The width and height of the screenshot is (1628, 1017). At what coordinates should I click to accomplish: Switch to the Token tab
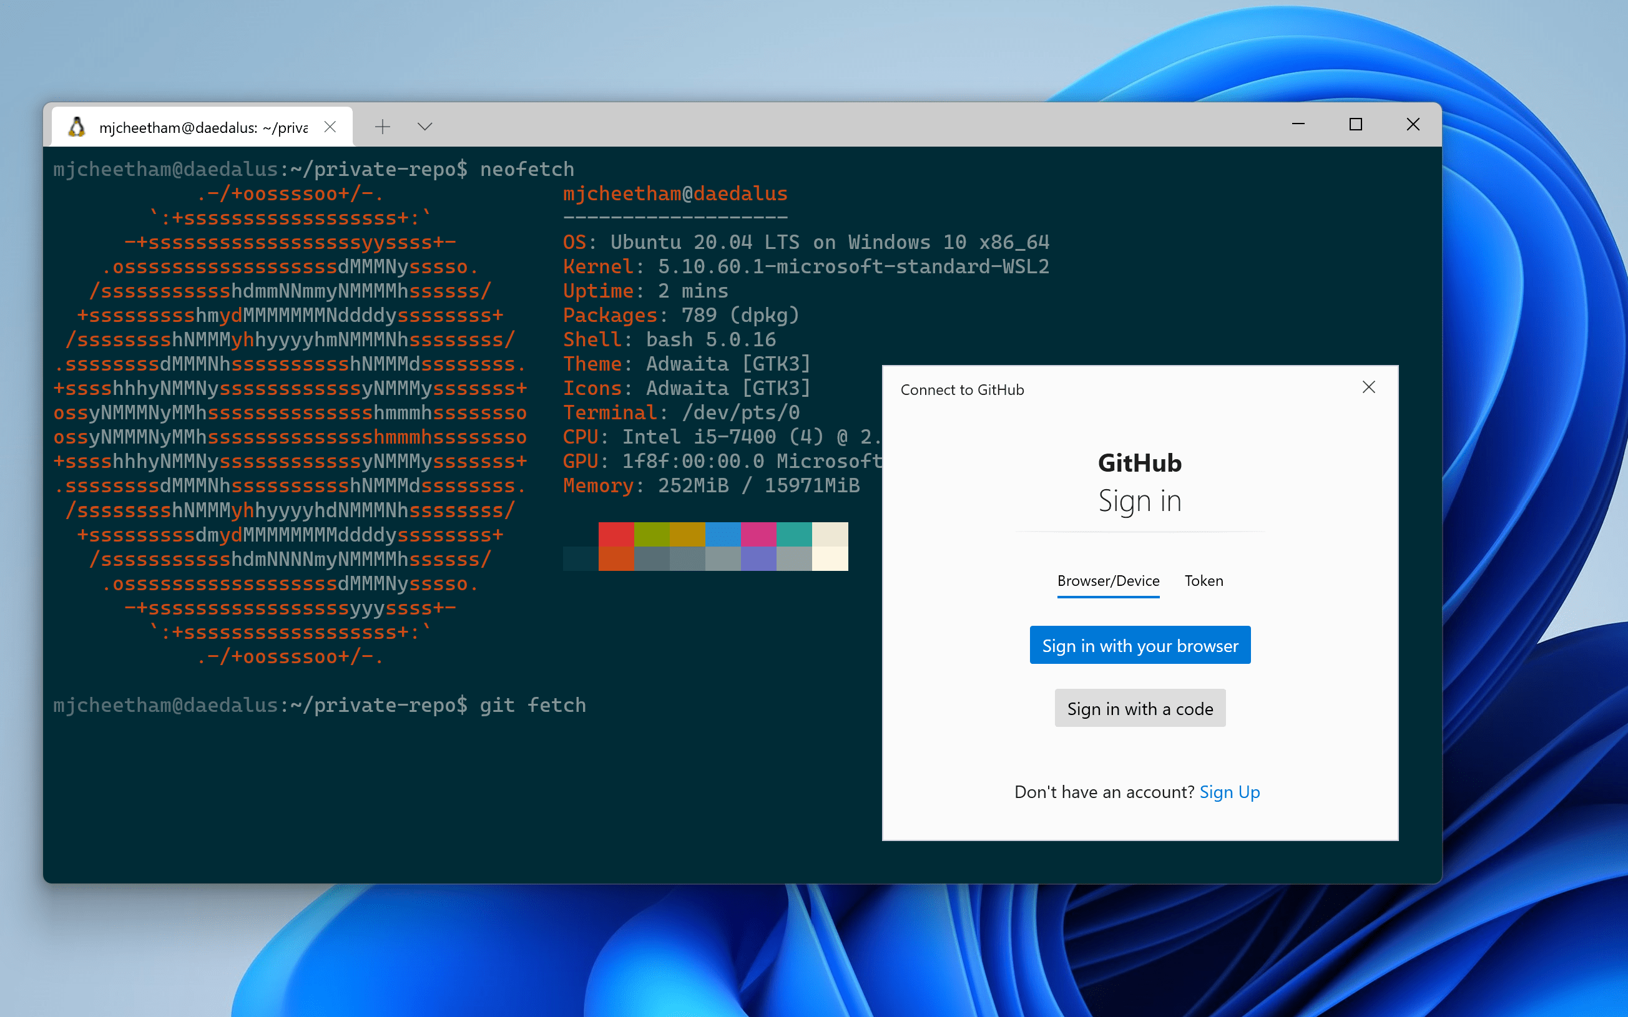[x=1204, y=580]
